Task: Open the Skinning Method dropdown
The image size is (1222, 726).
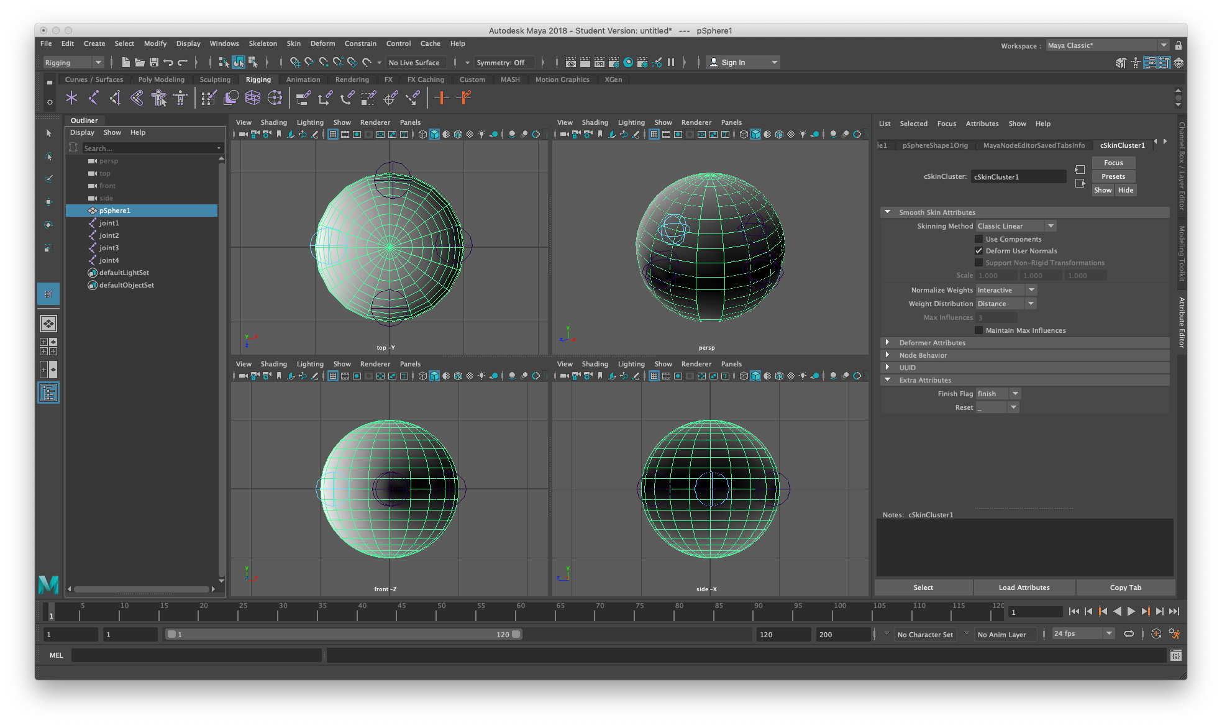Action: tap(1016, 226)
